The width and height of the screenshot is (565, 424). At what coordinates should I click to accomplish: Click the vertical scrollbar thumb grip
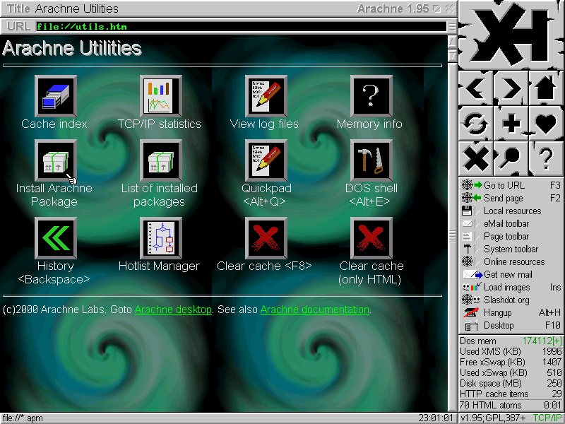pos(452,237)
